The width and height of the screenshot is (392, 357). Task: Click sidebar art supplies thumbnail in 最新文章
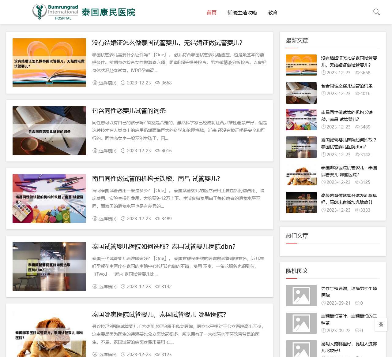tap(301, 120)
